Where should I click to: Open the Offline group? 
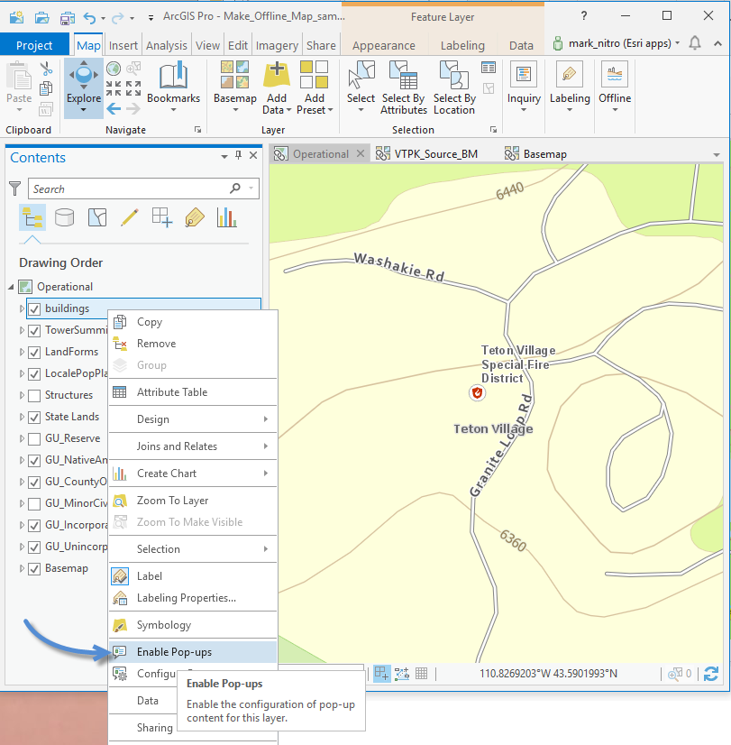pyautogui.click(x=615, y=87)
